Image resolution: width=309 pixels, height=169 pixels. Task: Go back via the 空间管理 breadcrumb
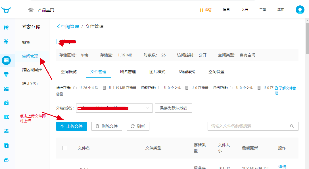click(x=68, y=27)
